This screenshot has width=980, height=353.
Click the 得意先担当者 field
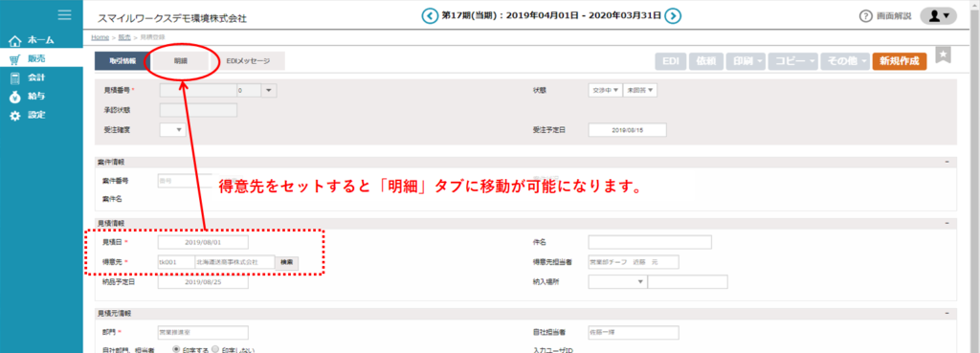point(634,262)
